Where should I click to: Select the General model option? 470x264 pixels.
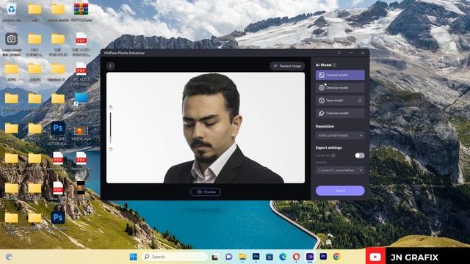tap(340, 75)
